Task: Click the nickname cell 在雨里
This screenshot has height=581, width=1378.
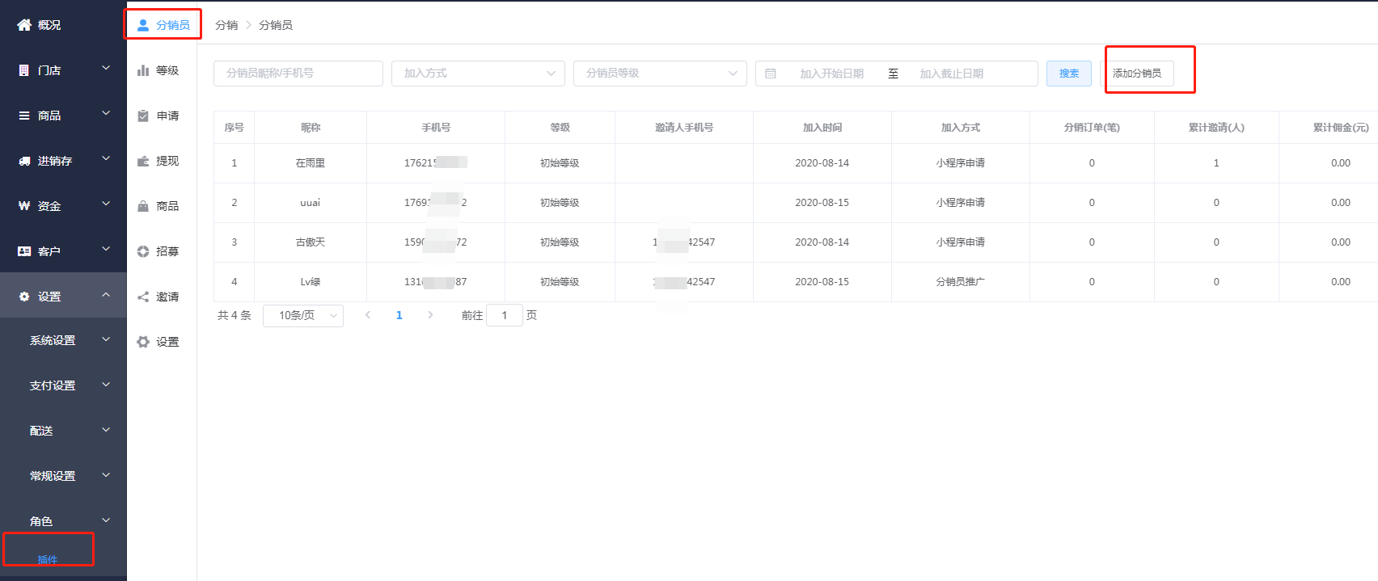Action: pos(311,163)
